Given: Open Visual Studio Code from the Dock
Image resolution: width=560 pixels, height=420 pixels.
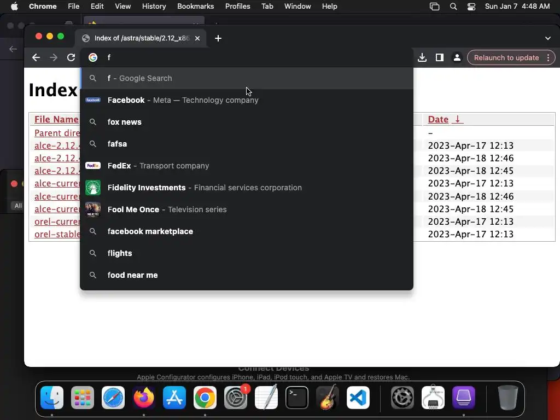Looking at the screenshot, I should coord(358,398).
